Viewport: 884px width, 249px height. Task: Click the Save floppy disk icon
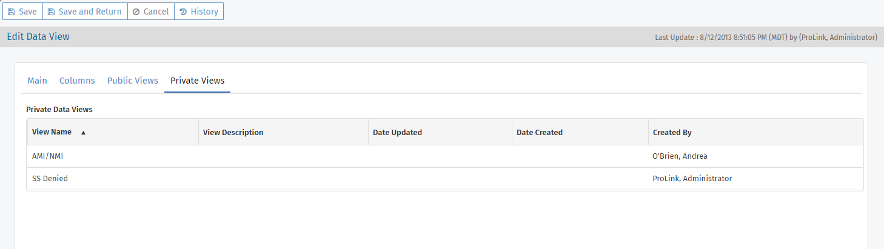click(x=12, y=12)
